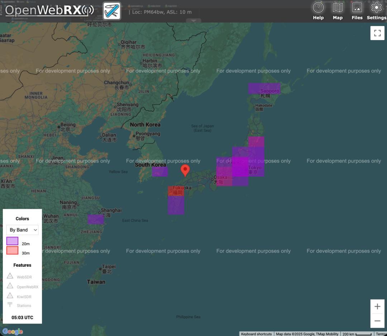This screenshot has width=387, height=336.
Task: Toggle WebSDR feature markers
Action: tap(22, 277)
